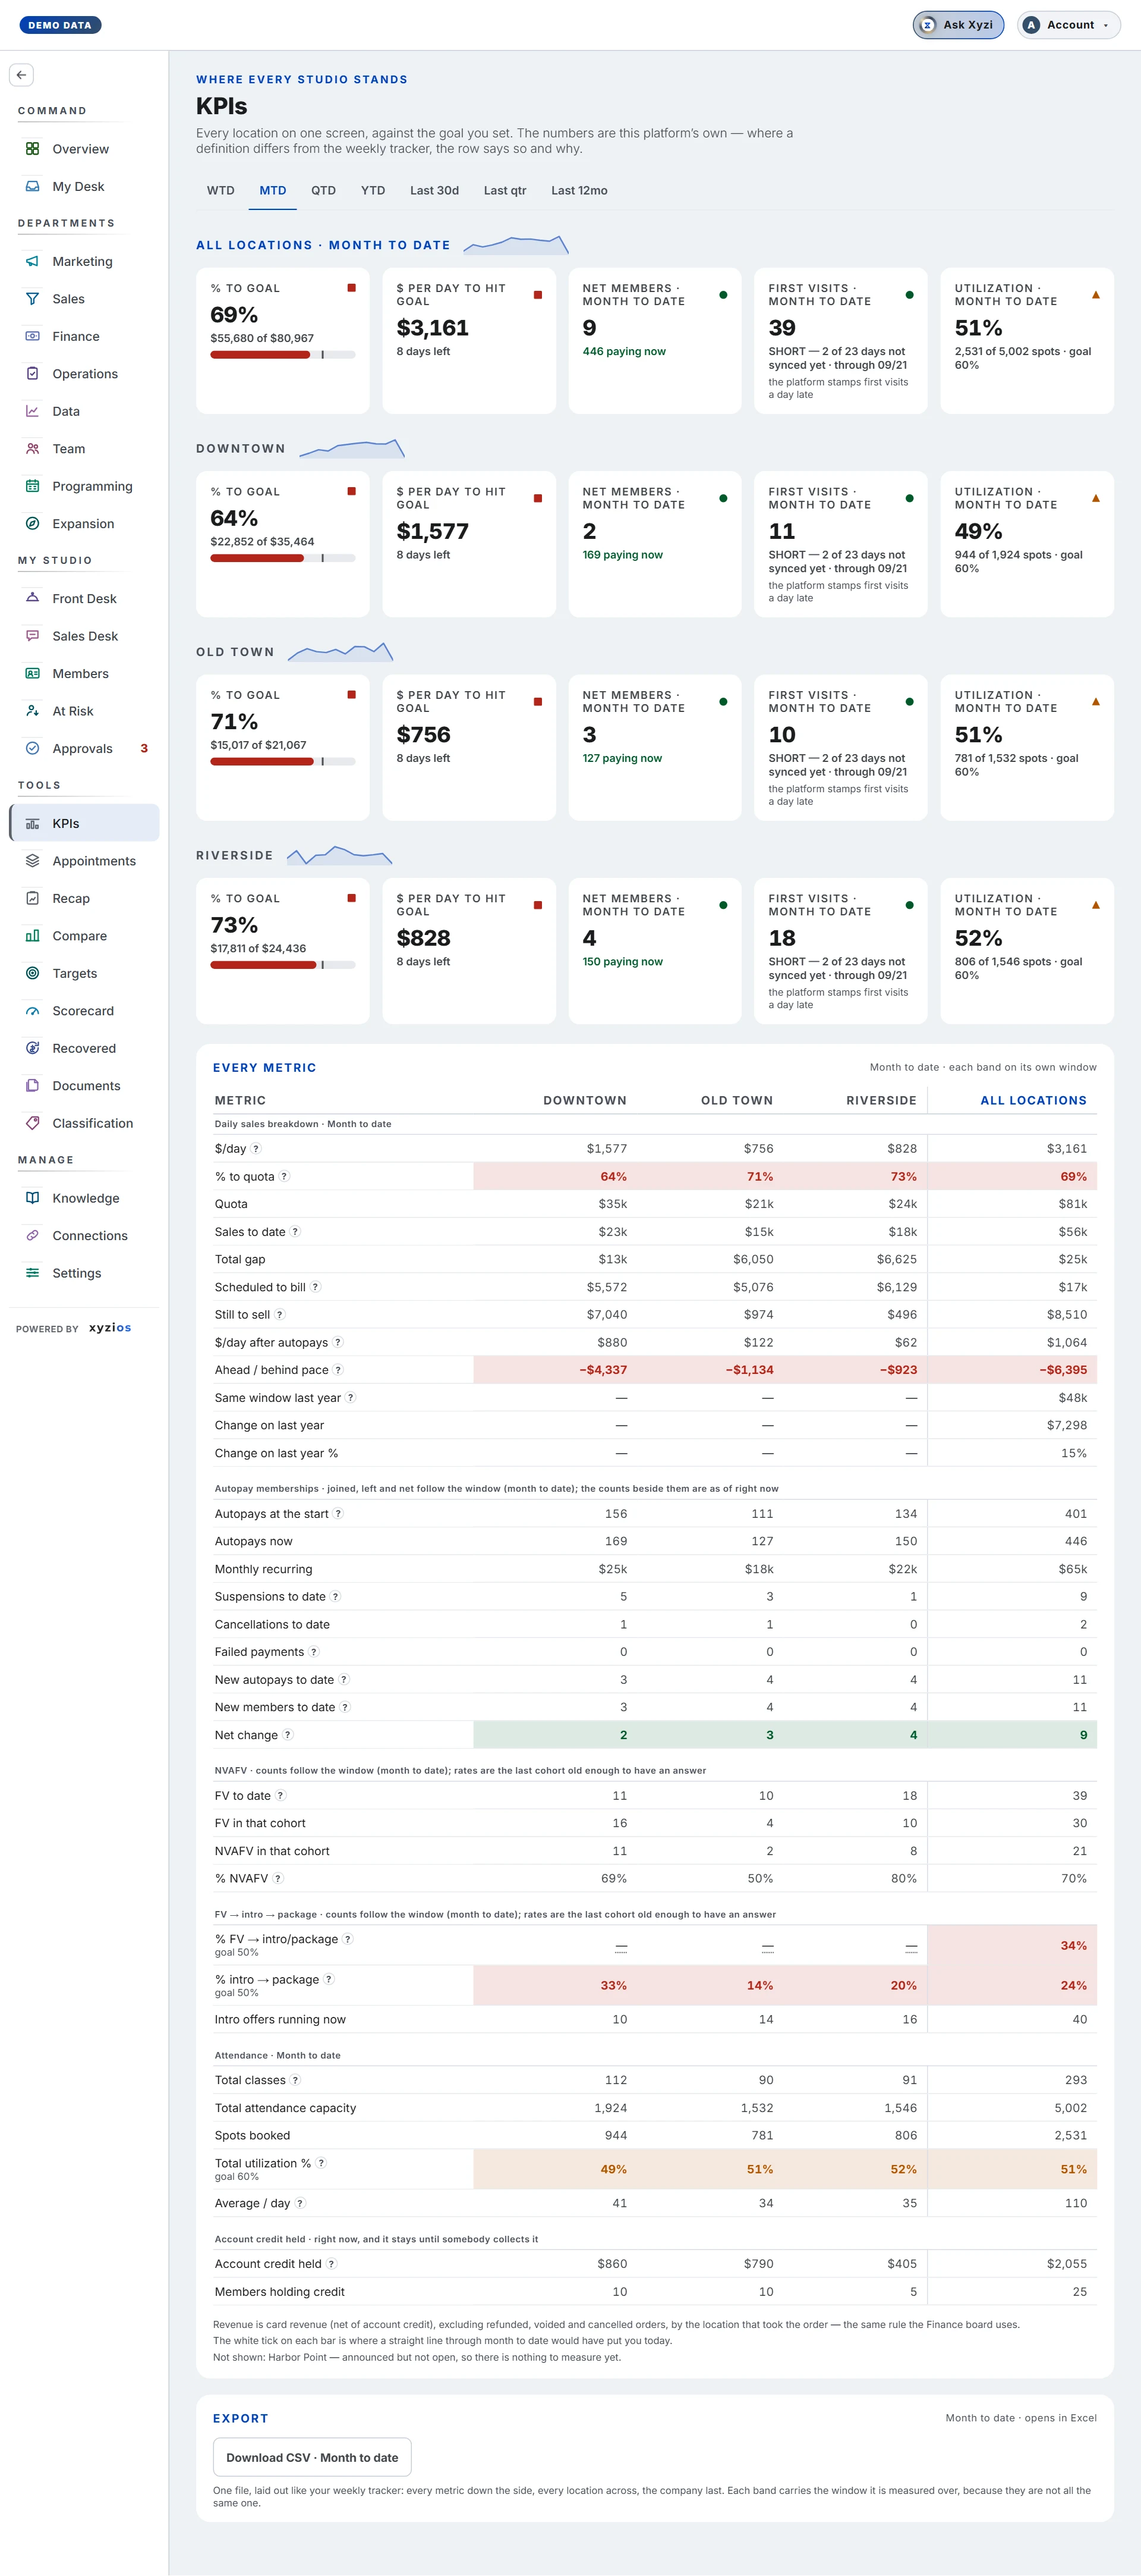Switch to QTD tab
The height and width of the screenshot is (2576, 1141).
324,190
